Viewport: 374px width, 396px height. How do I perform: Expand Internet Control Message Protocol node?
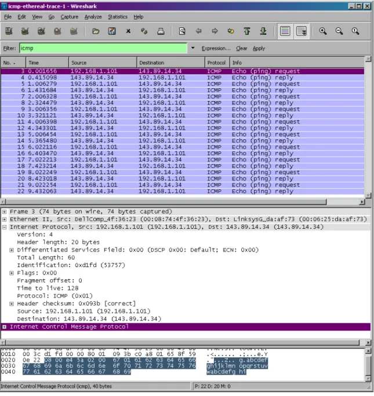click(4, 327)
